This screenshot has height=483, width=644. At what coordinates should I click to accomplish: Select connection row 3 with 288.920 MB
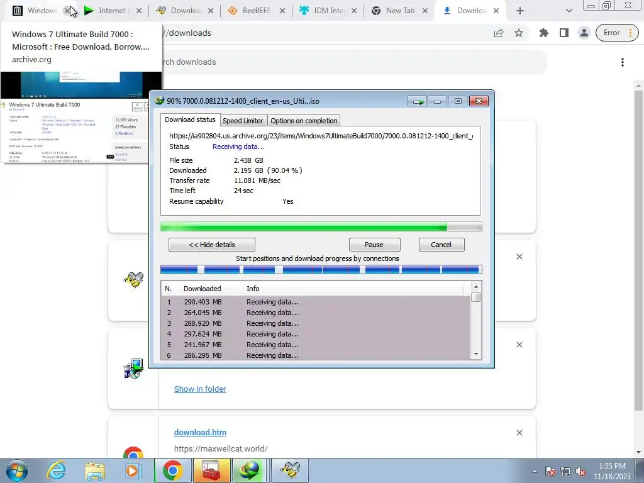tap(316, 323)
